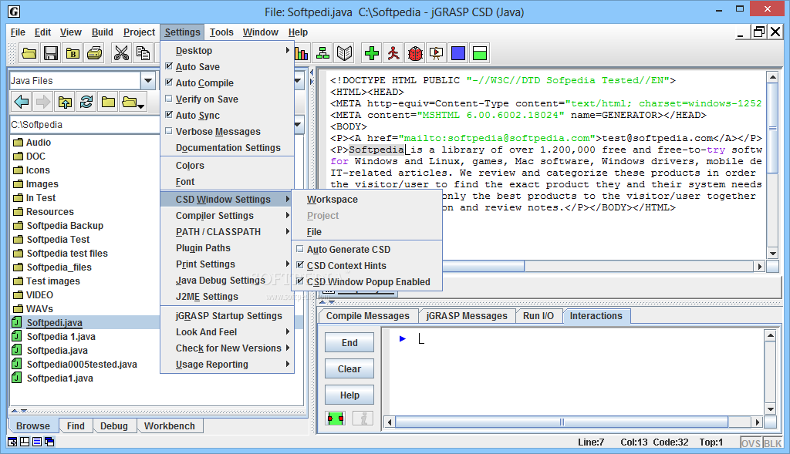Enable Verbose Messages option
The width and height of the screenshot is (790, 454).
(x=169, y=131)
